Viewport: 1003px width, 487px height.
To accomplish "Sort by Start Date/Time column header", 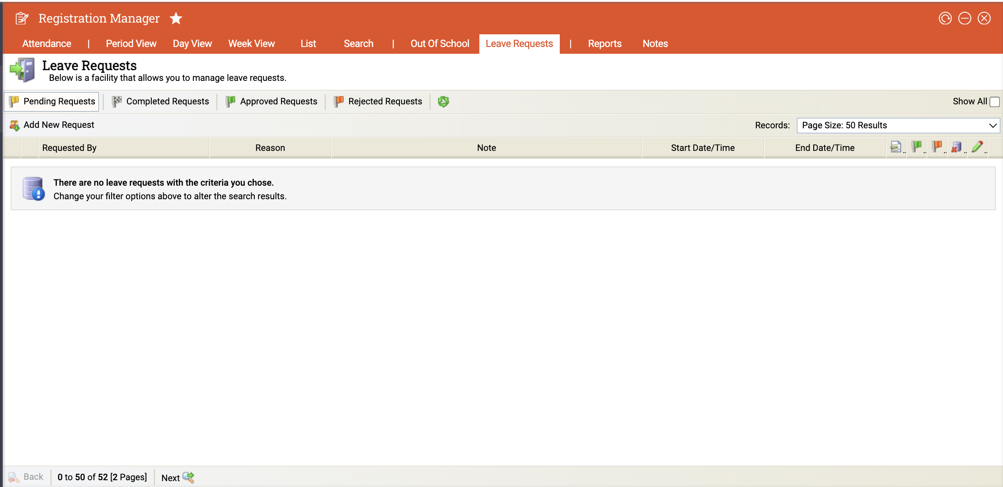I will [x=703, y=148].
